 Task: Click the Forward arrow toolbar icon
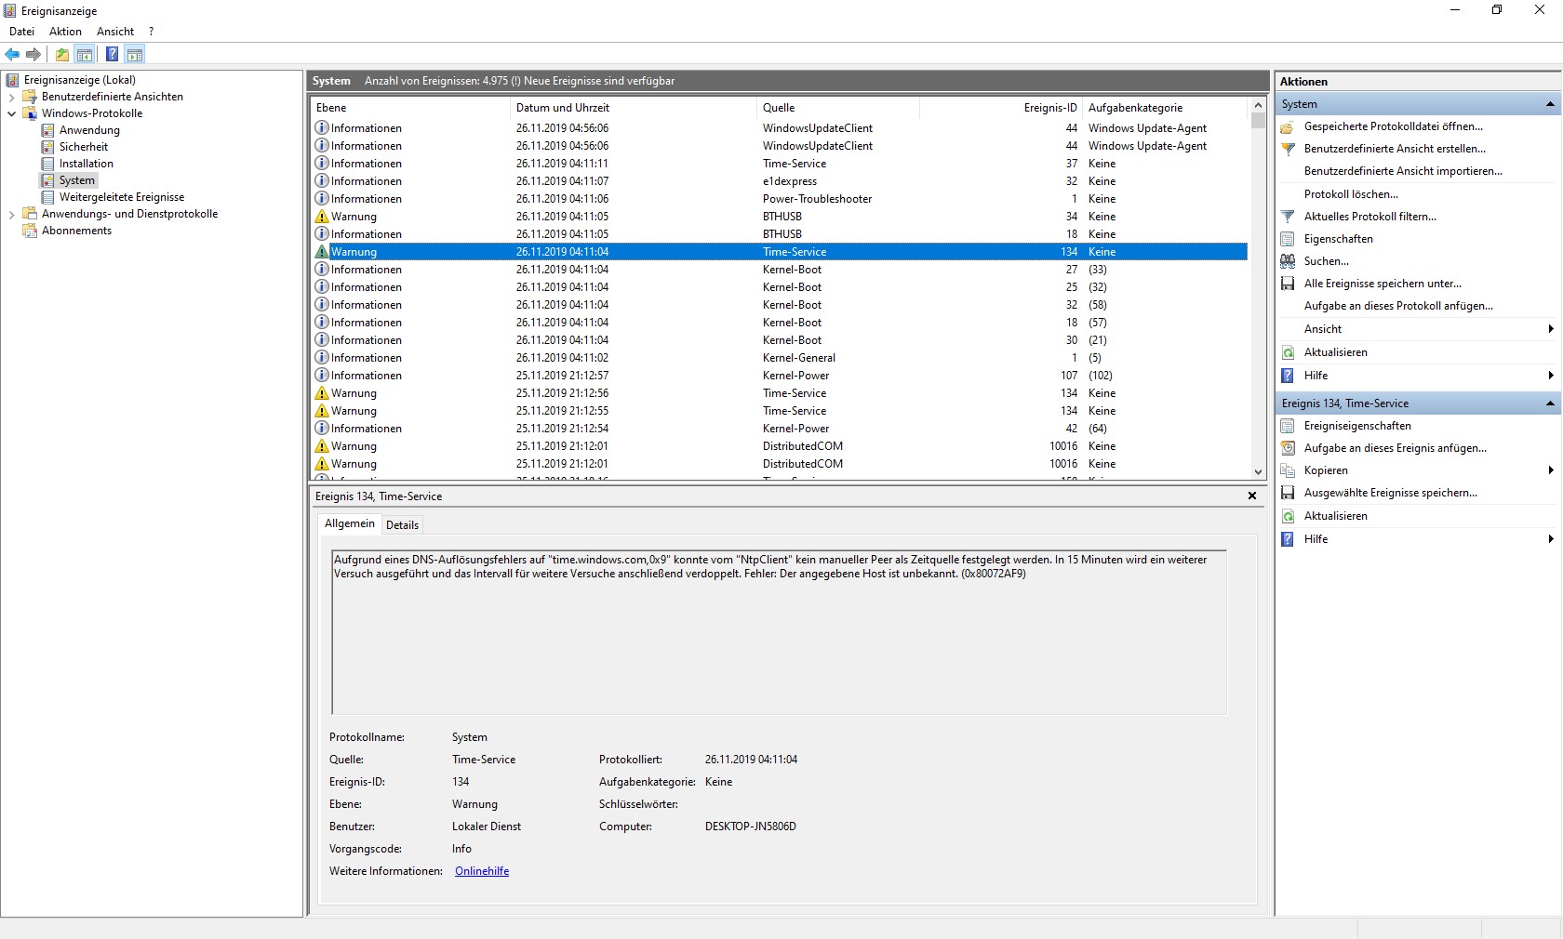coord(33,54)
